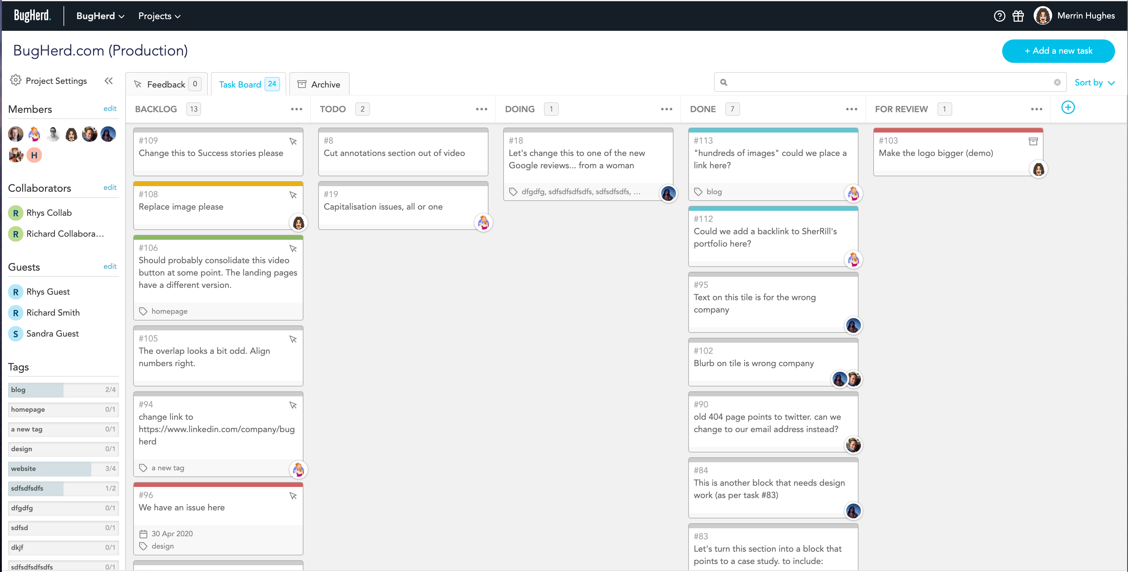Click the 30 Apr 2020 due date
The image size is (1128, 572).
(x=172, y=534)
